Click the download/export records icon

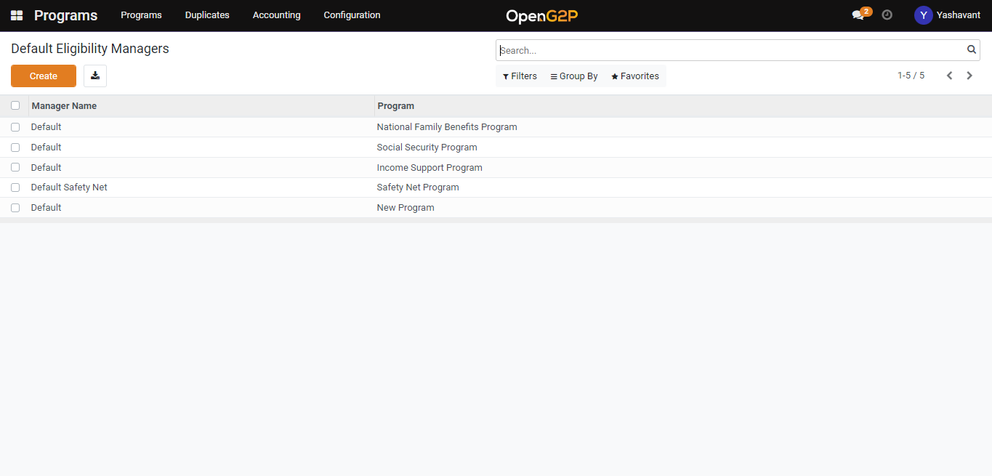coord(95,76)
